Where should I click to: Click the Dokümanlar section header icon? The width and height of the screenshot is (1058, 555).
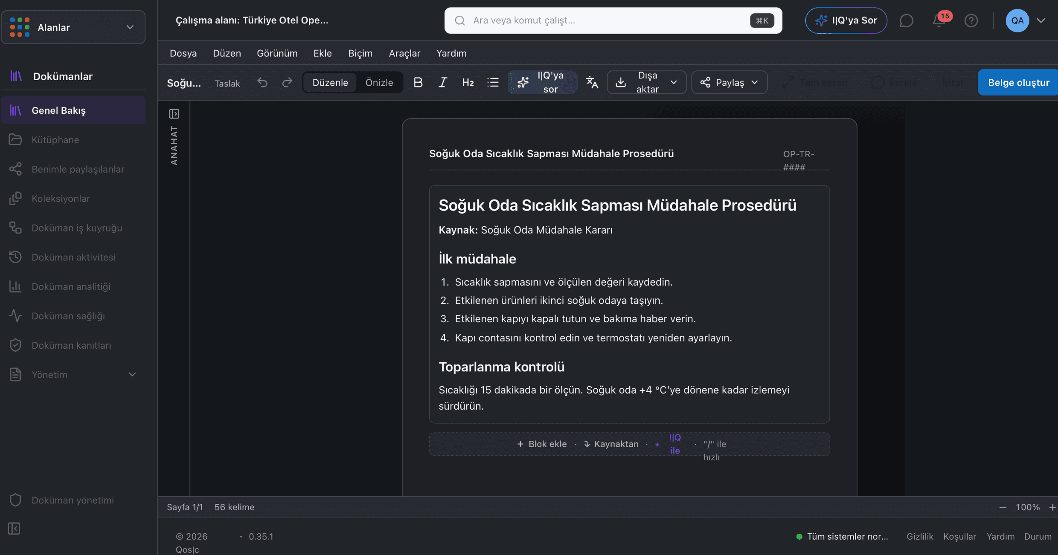coord(16,76)
